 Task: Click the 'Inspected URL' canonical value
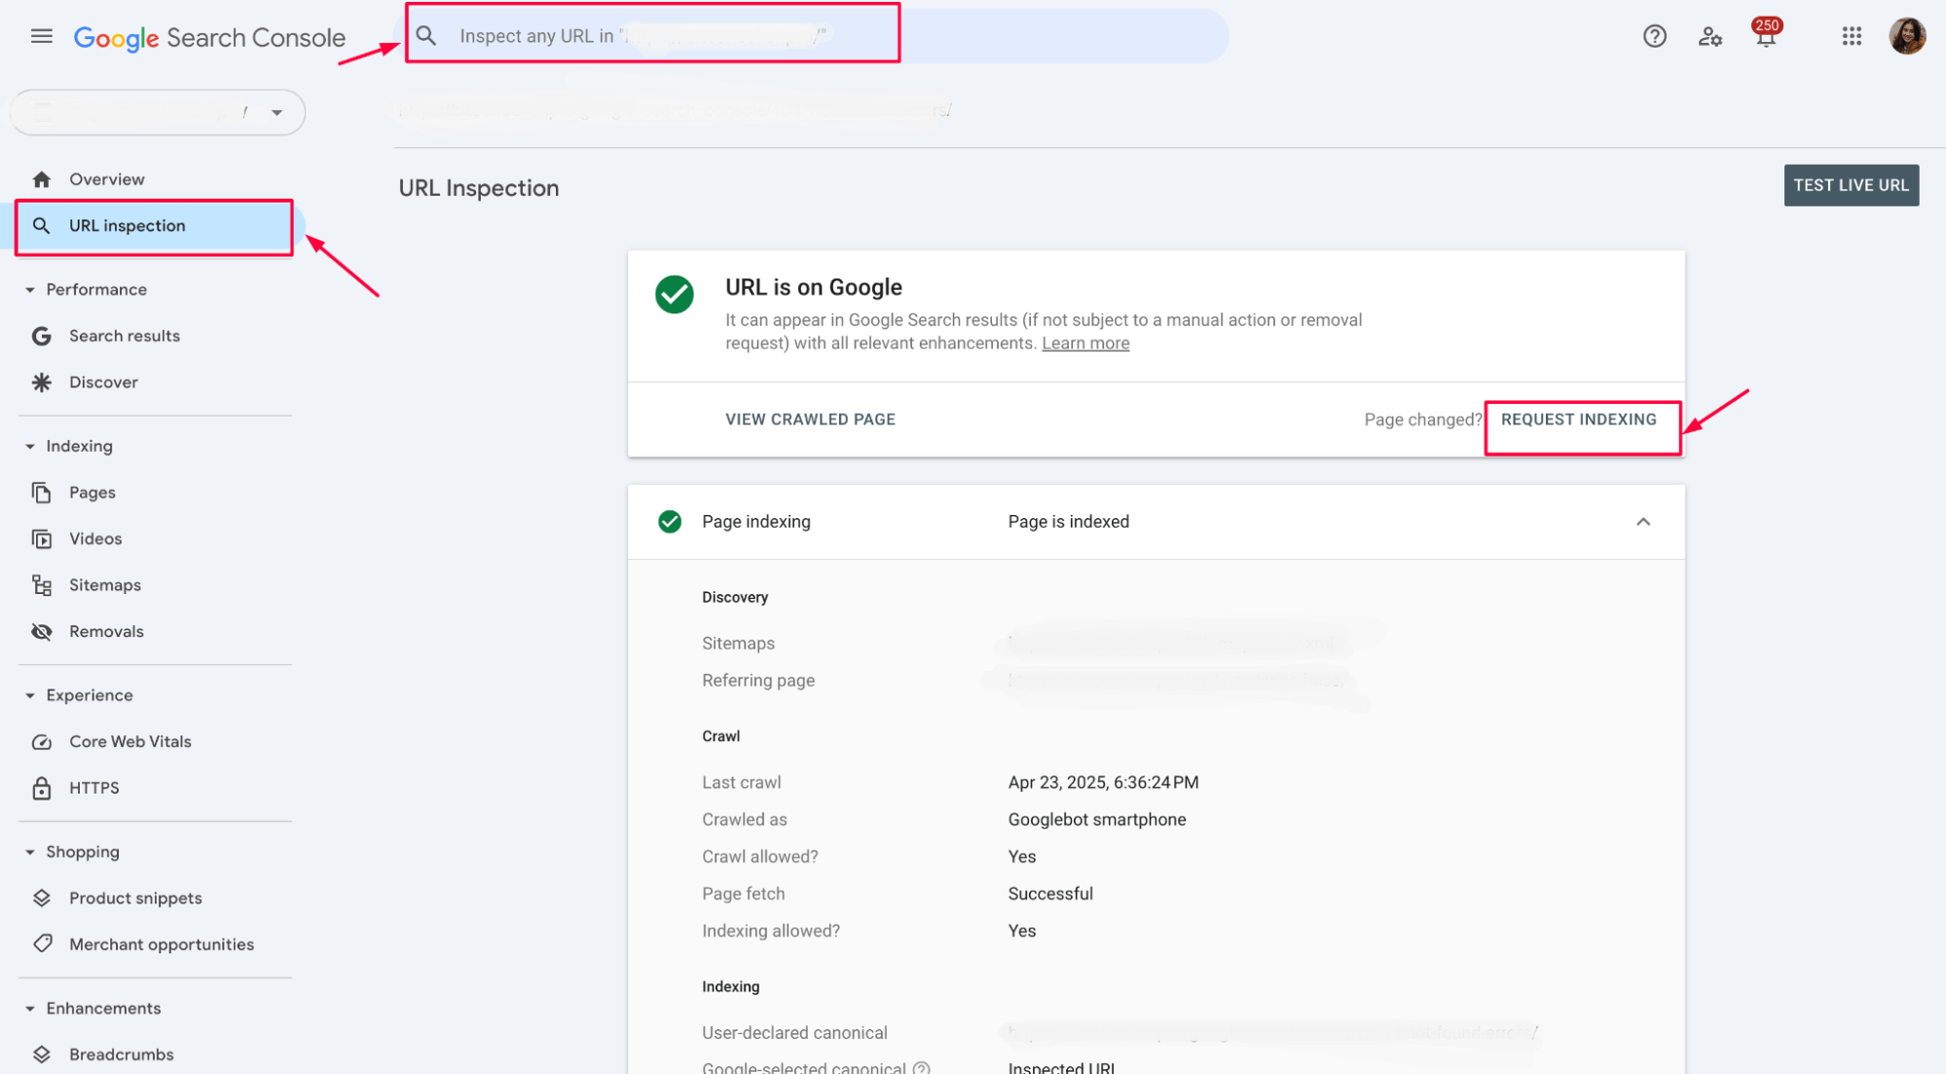point(1061,1068)
